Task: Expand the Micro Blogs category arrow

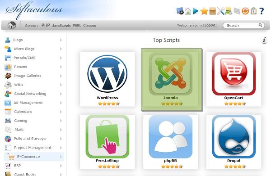Action: click(61, 49)
